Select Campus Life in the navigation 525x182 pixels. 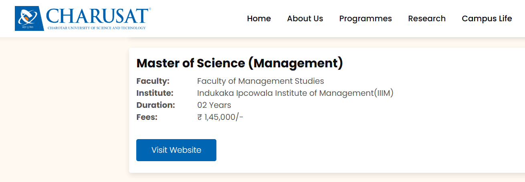(487, 18)
